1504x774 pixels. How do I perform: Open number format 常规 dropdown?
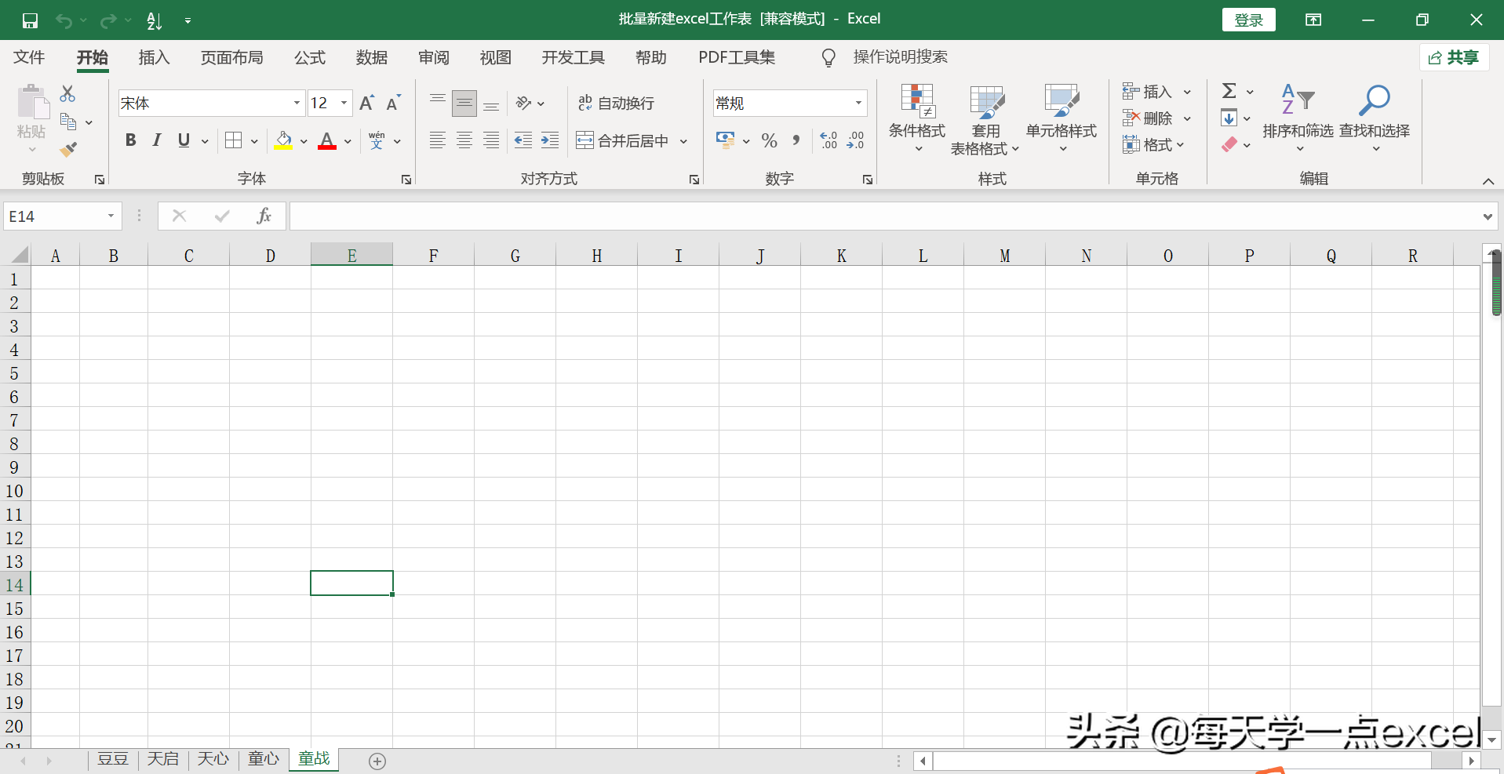point(858,103)
